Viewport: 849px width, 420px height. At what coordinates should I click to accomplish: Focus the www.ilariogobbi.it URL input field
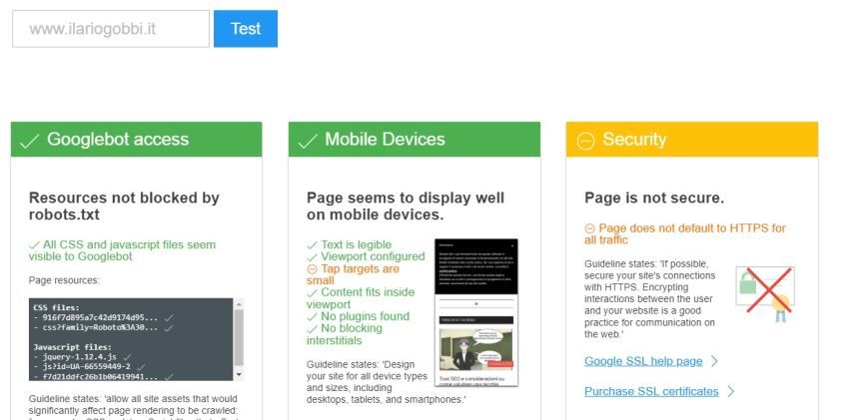pyautogui.click(x=111, y=29)
